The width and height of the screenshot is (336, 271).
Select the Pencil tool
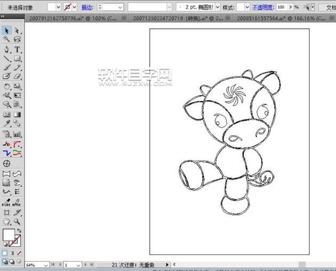pyautogui.click(x=17, y=67)
